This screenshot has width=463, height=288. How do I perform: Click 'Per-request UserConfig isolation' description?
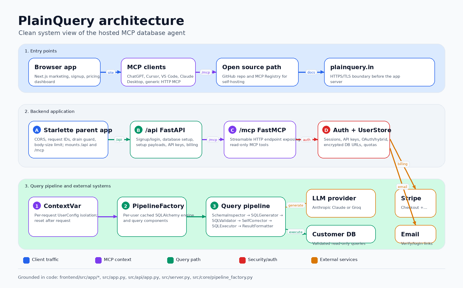66,218
